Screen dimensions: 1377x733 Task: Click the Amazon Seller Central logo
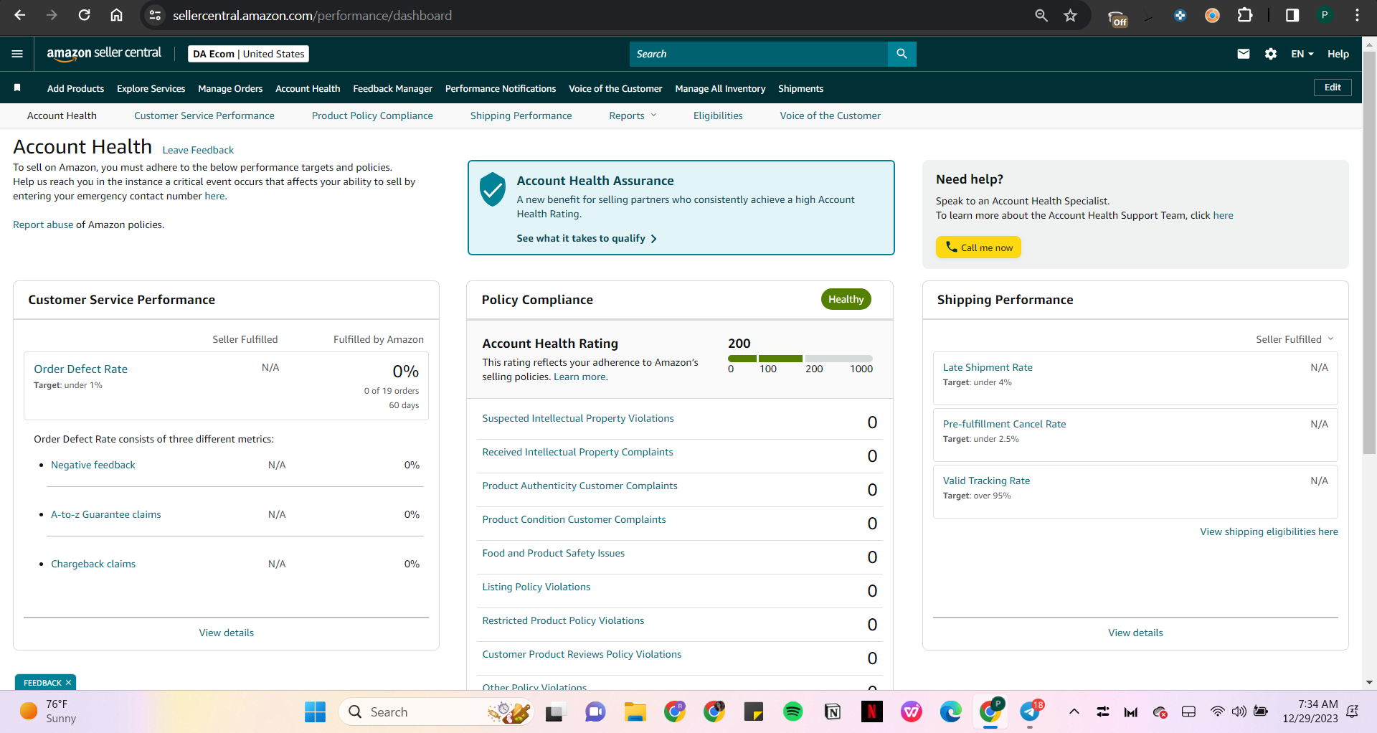[x=104, y=54]
